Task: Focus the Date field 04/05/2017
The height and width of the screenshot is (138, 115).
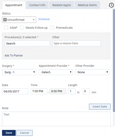Action: tap(15, 91)
